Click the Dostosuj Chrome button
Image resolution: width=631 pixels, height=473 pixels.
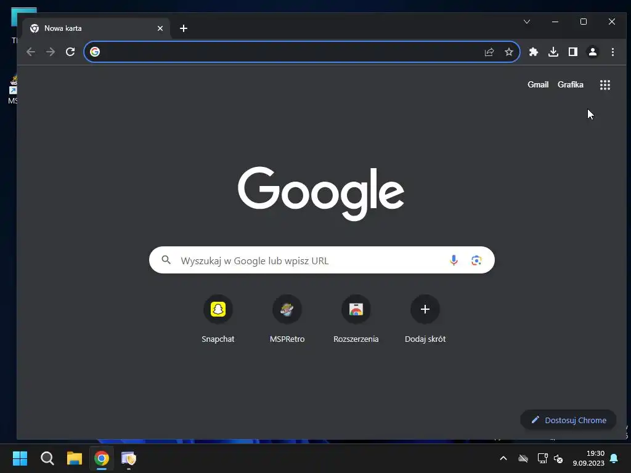tap(568, 420)
